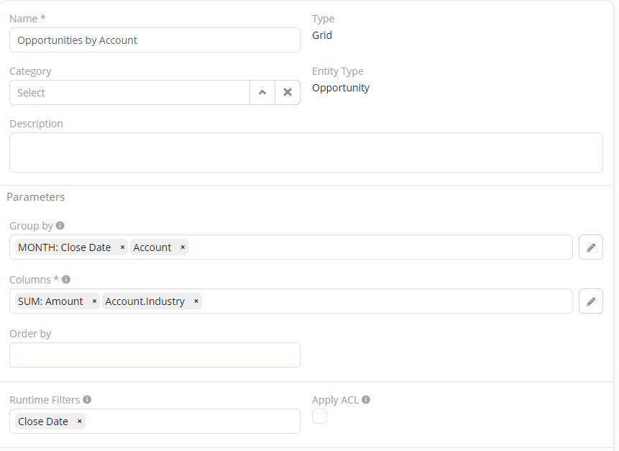This screenshot has width=619, height=451.
Task: Click the pencil icon beside Columns
Action: tap(591, 301)
